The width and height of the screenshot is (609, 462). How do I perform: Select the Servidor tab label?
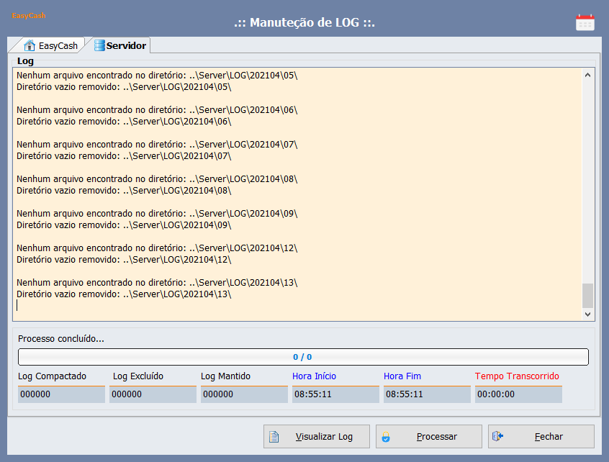click(126, 46)
